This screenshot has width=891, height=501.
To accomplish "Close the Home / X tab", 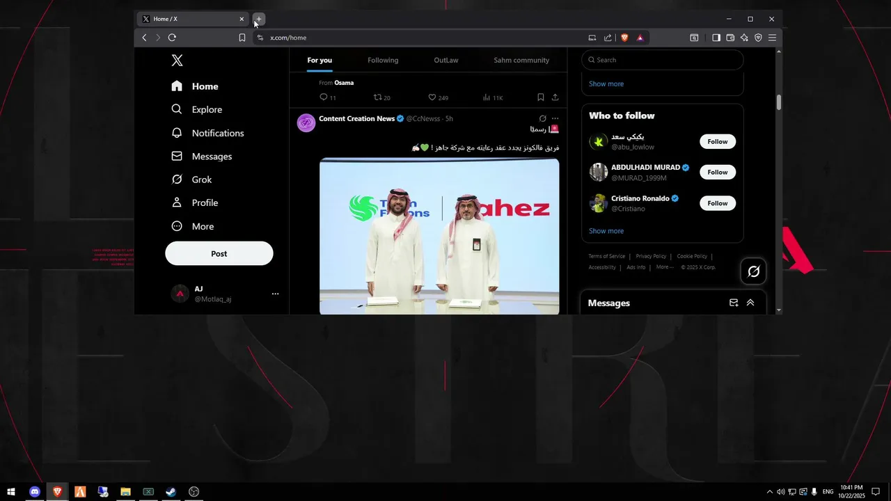I will [242, 19].
